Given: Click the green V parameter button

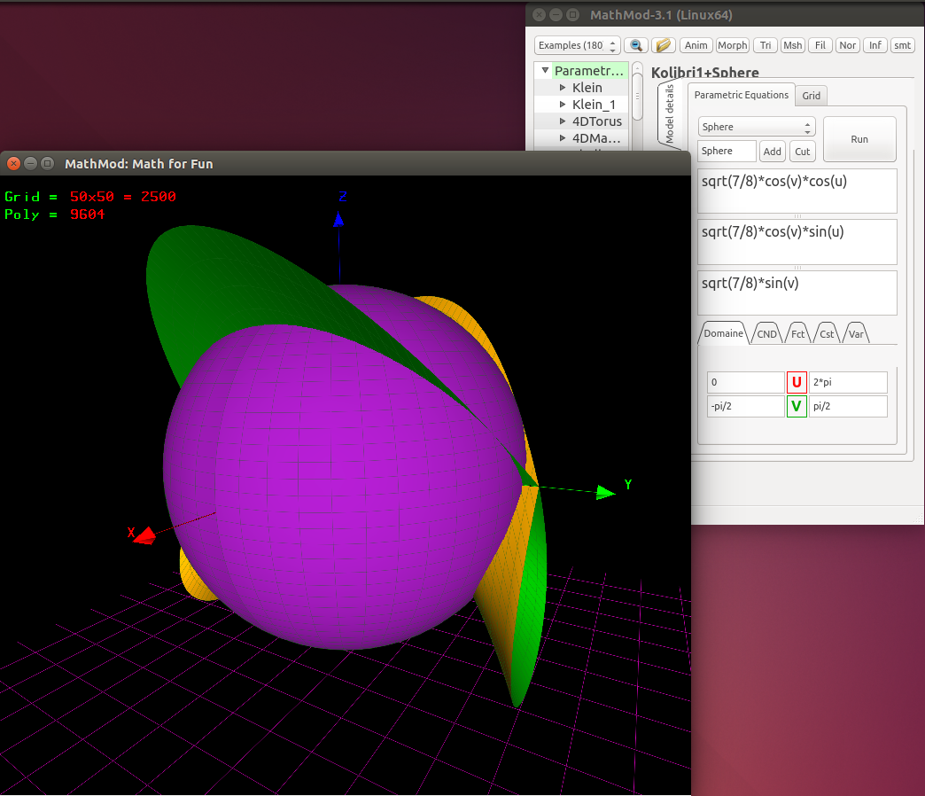Looking at the screenshot, I should click(x=797, y=407).
